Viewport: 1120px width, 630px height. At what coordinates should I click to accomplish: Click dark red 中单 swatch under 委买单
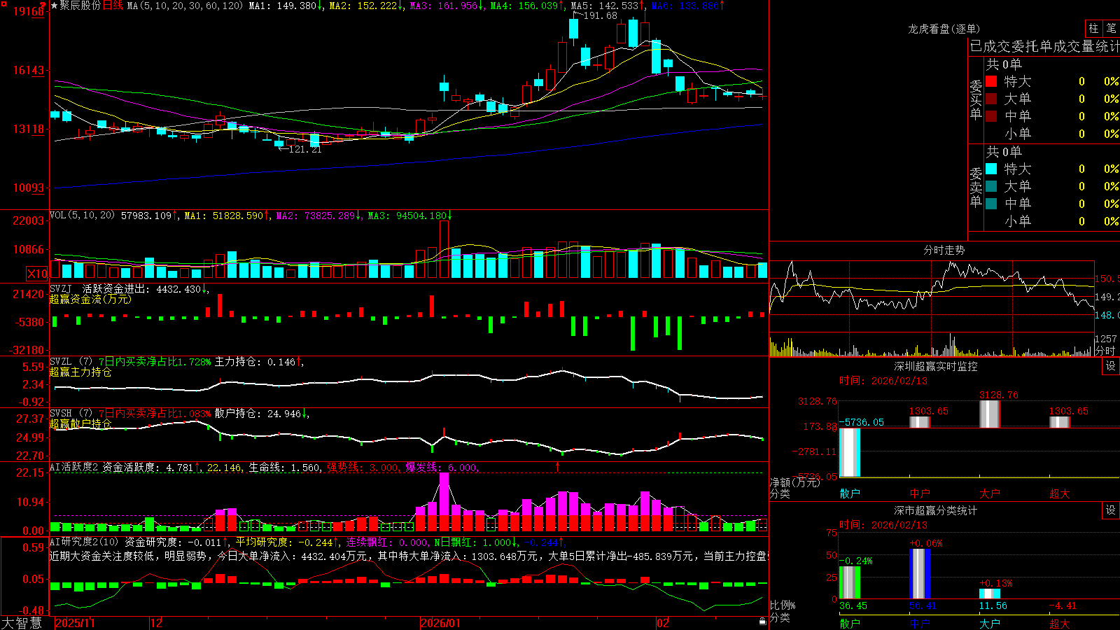(991, 115)
